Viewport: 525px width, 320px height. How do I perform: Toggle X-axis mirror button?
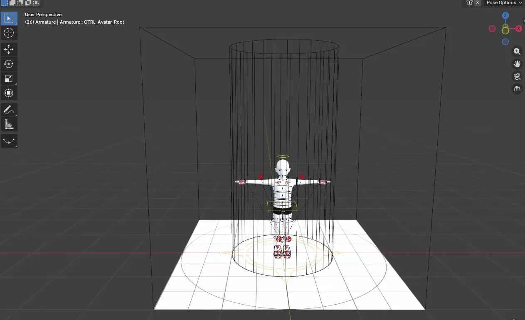click(x=478, y=2)
